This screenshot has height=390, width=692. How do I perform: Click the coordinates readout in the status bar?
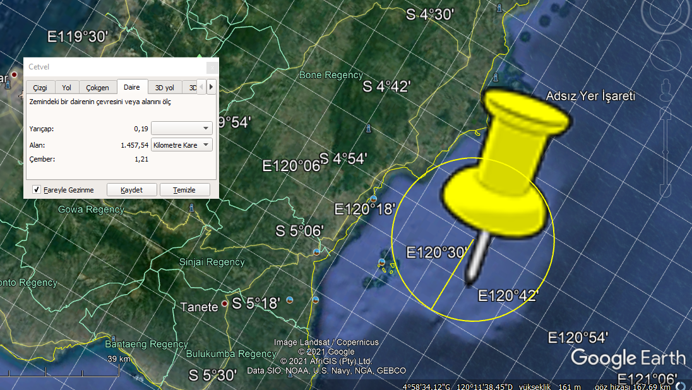tap(458, 386)
